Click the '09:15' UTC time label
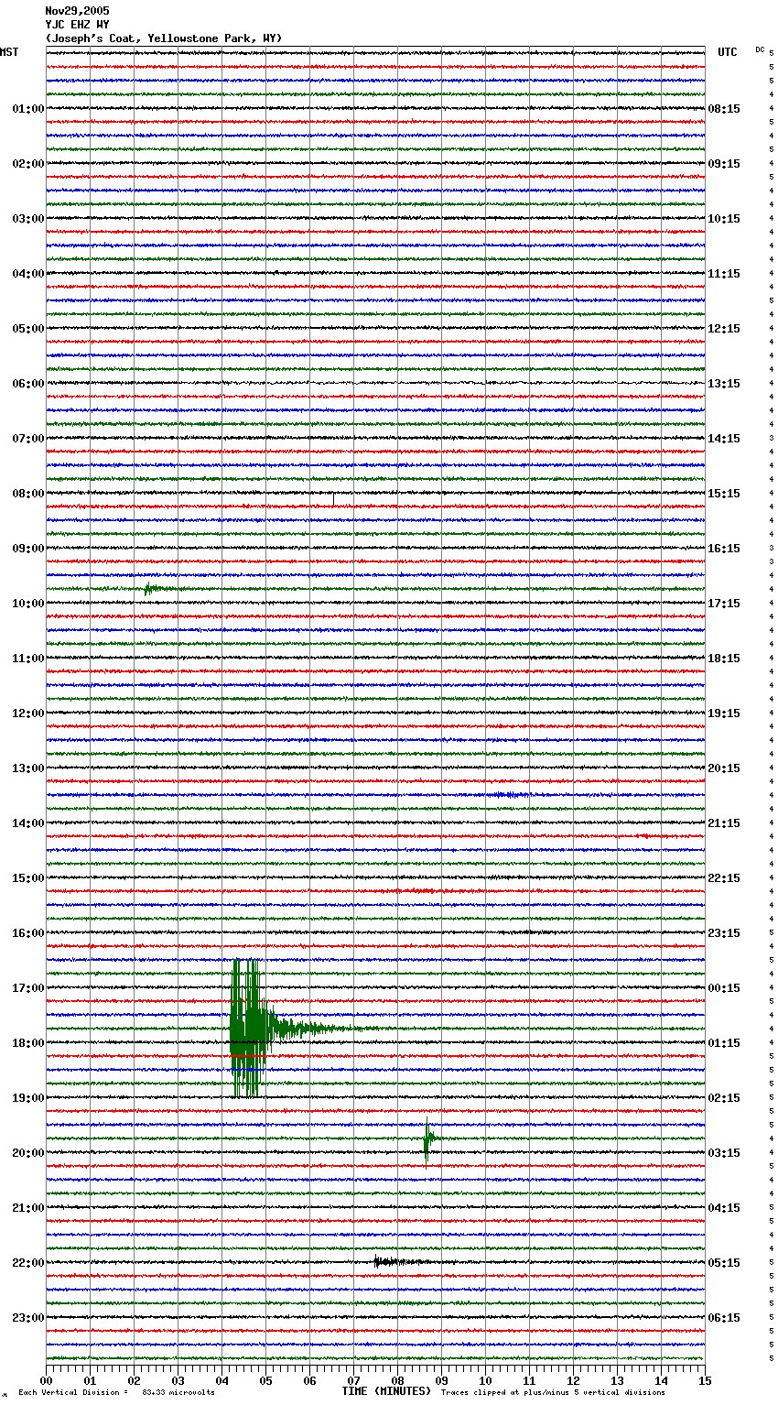 pyautogui.click(x=724, y=164)
